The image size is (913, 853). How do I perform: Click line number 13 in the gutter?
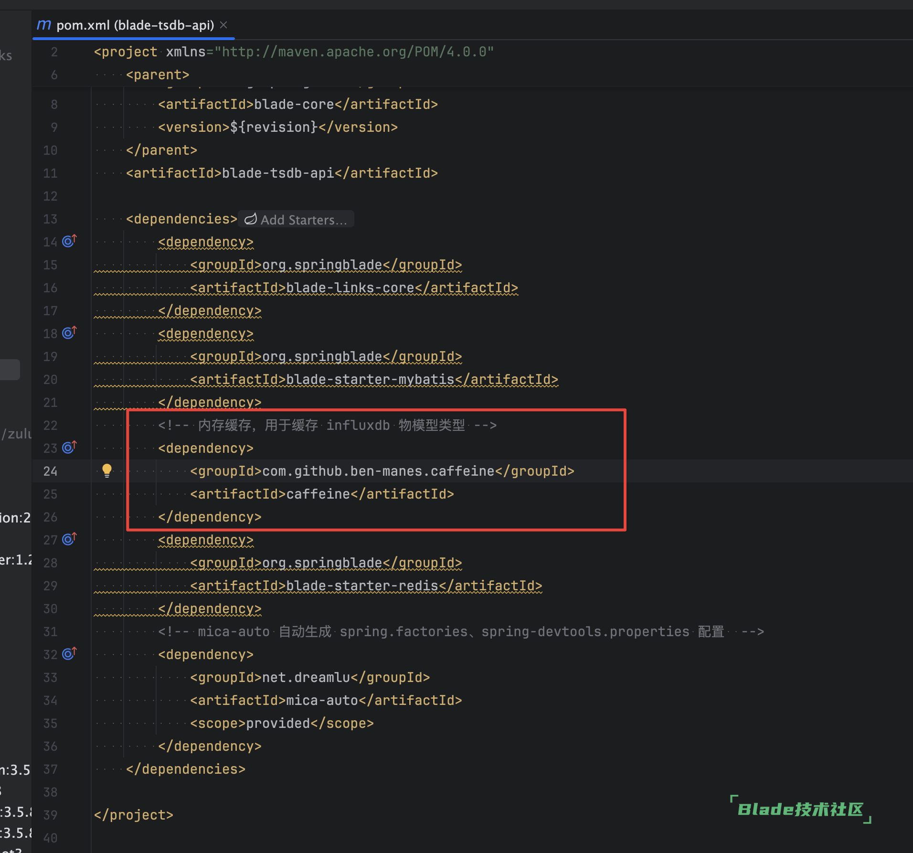click(50, 219)
